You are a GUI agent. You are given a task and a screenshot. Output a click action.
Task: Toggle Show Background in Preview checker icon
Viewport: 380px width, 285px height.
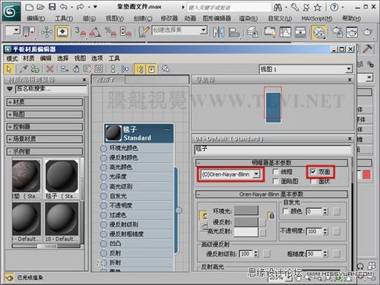(x=99, y=69)
